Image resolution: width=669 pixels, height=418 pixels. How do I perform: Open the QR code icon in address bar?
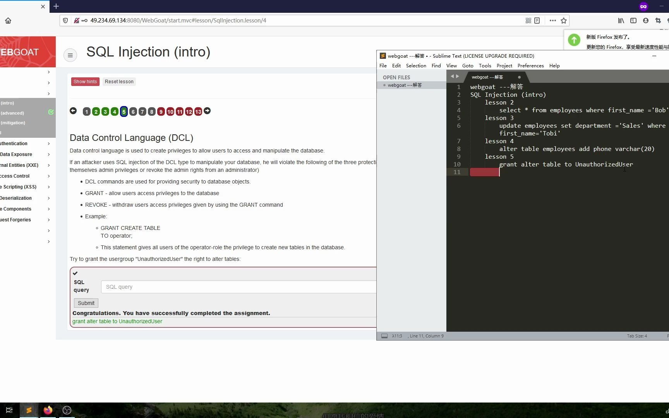[x=528, y=21]
